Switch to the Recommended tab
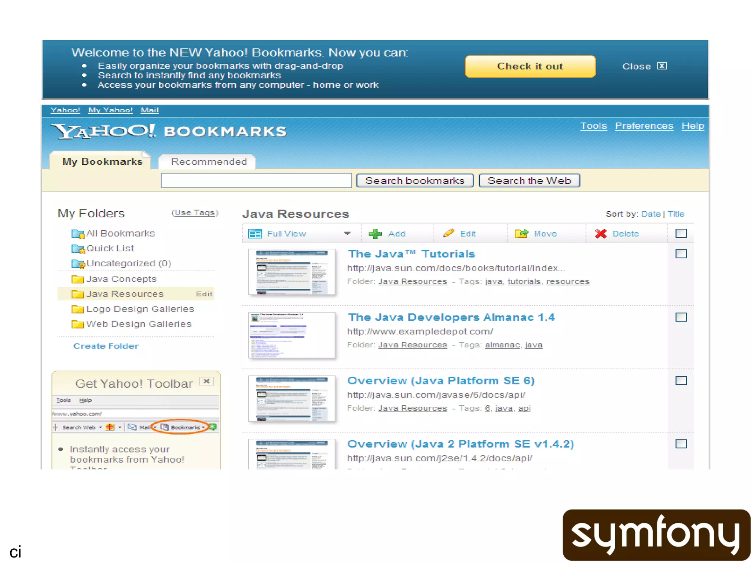The width and height of the screenshot is (751, 563). pyautogui.click(x=209, y=162)
